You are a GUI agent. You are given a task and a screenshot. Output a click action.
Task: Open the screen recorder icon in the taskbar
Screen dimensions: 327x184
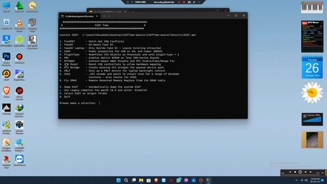201,180
